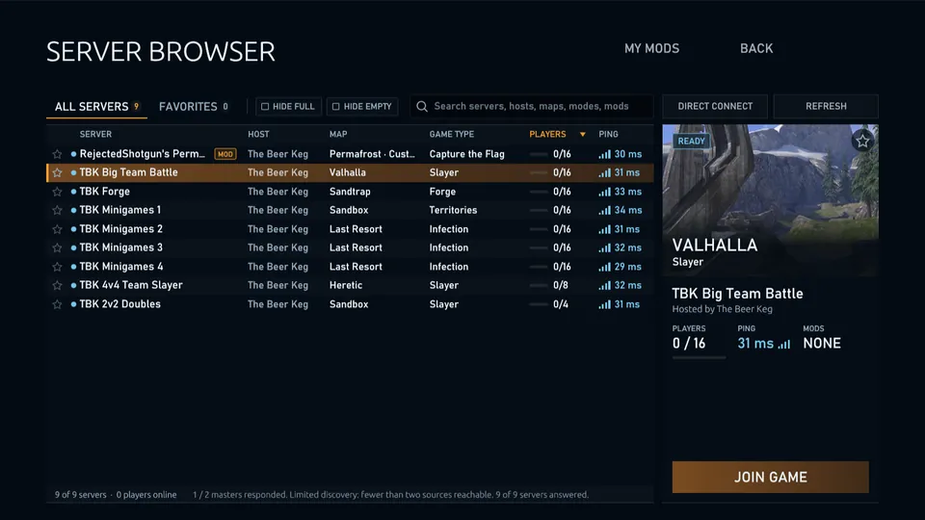Click the player bar under 0 / 16 in details
Screen dimensions: 925x520
(x=699, y=357)
